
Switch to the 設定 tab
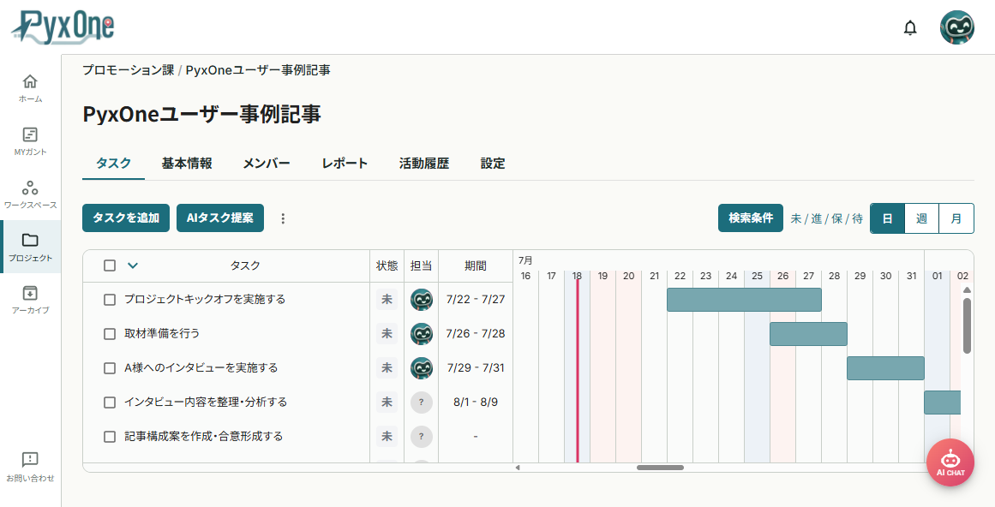coord(493,164)
